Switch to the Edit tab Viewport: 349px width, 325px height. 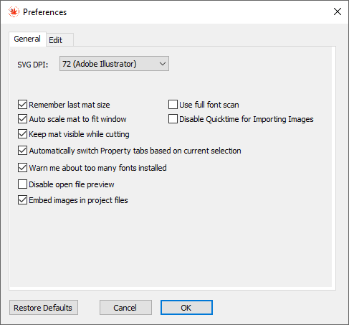point(59,40)
